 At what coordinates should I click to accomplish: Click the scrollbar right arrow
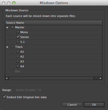point(101,78)
